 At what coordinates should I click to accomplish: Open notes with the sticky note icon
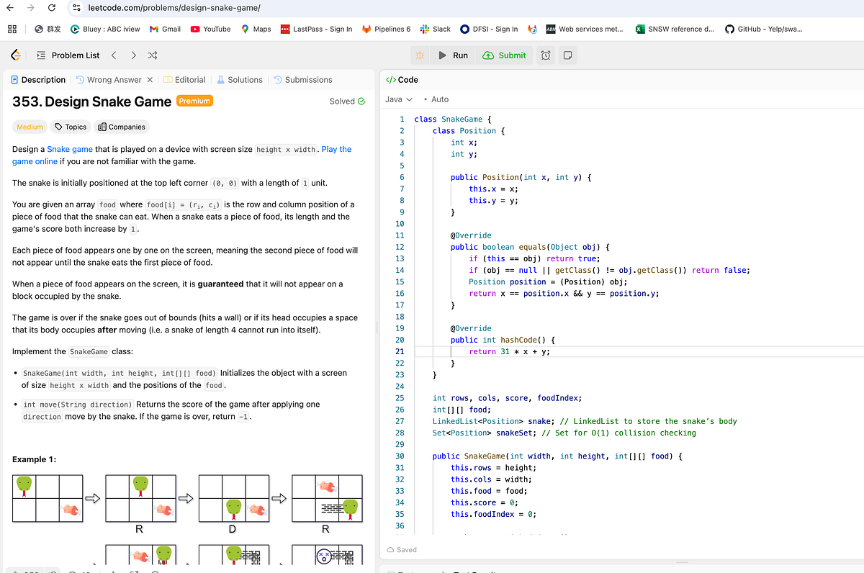click(x=567, y=55)
